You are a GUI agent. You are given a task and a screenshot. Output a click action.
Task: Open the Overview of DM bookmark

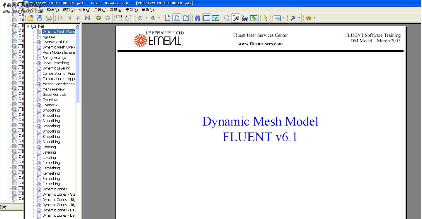(x=55, y=42)
